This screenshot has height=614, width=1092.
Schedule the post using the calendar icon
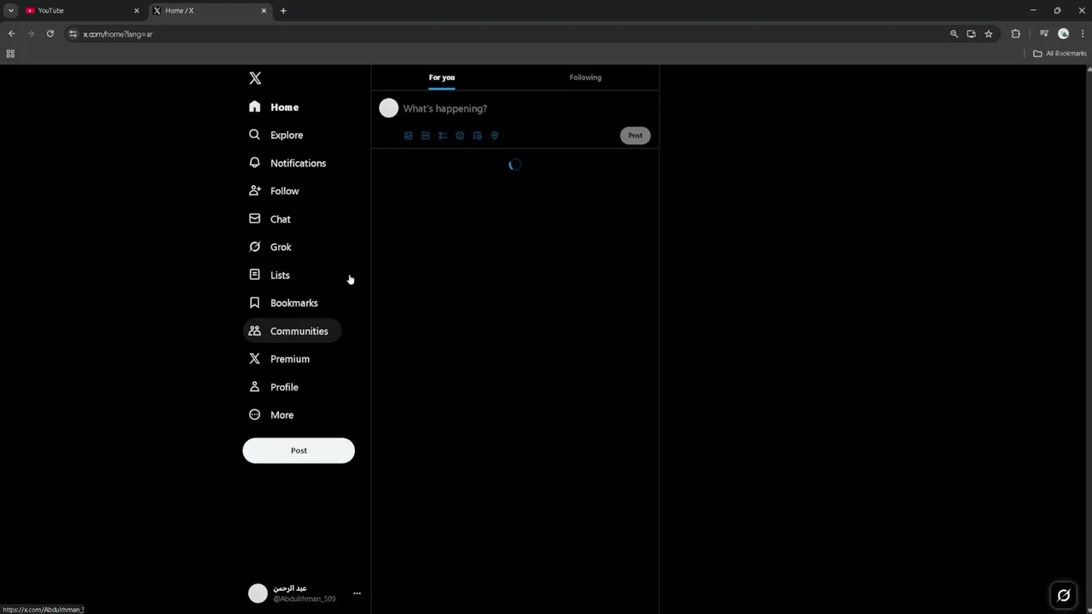[x=477, y=136]
